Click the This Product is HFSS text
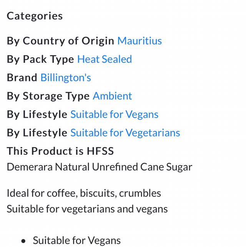Viewport: 246px width, 247px height. coord(60,151)
